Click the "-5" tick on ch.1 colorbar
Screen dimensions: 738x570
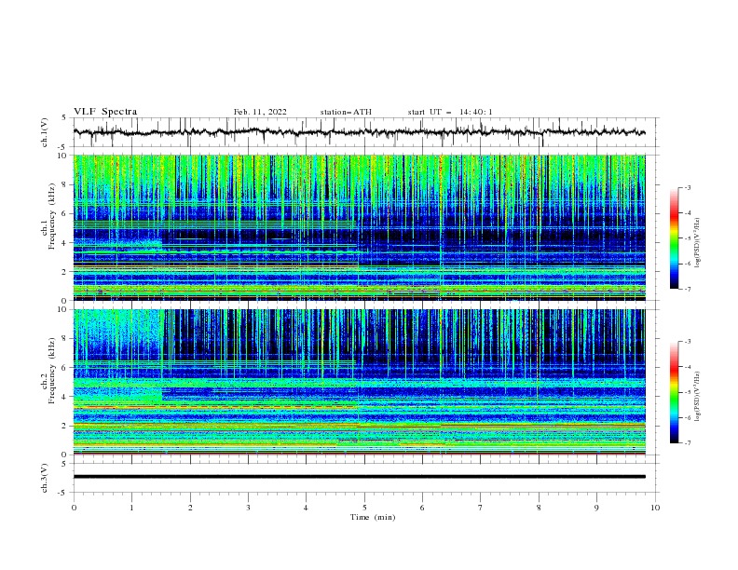(x=687, y=238)
